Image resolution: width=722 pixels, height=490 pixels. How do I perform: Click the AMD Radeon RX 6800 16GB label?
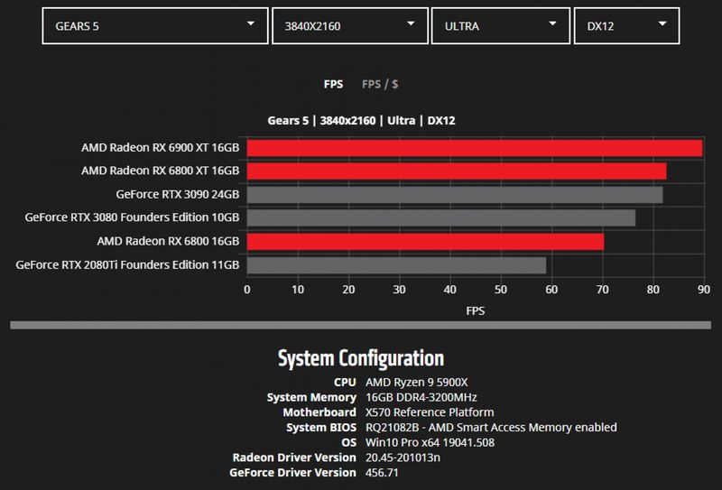pos(168,241)
